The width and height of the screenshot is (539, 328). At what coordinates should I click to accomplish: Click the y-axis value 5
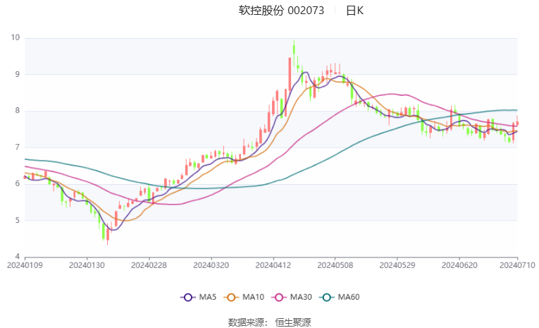(x=18, y=220)
